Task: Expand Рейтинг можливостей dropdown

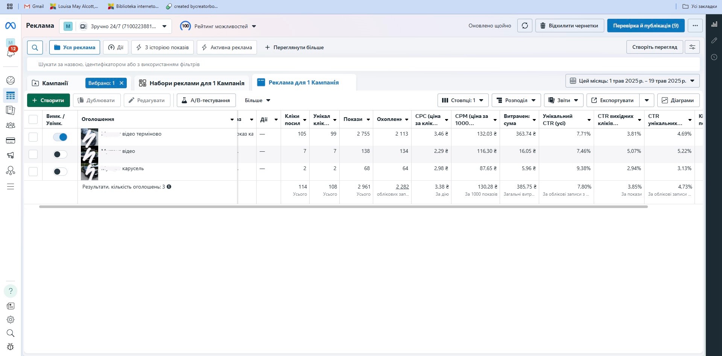Action: point(218,26)
